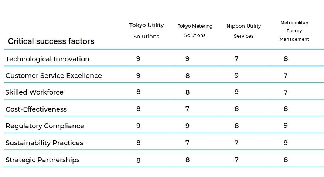Select Metropolitan Energy Management's Regulatory Compliance score

click(286, 126)
